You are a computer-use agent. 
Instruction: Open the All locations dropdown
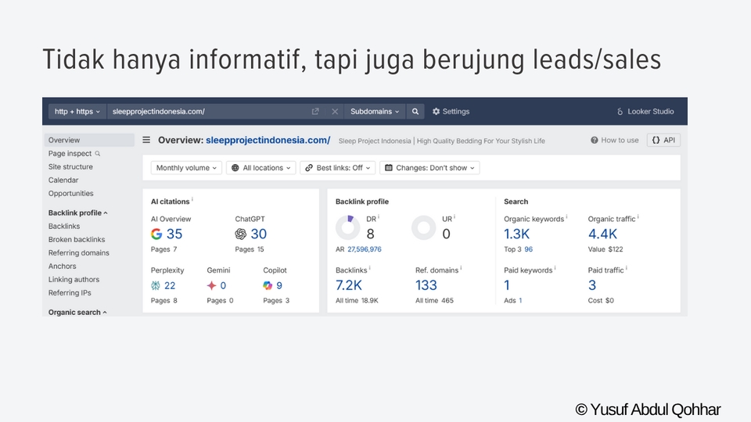click(261, 168)
